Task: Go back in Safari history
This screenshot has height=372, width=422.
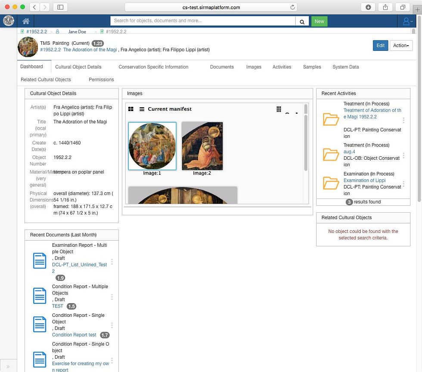Action: pyautogui.click(x=34, y=7)
